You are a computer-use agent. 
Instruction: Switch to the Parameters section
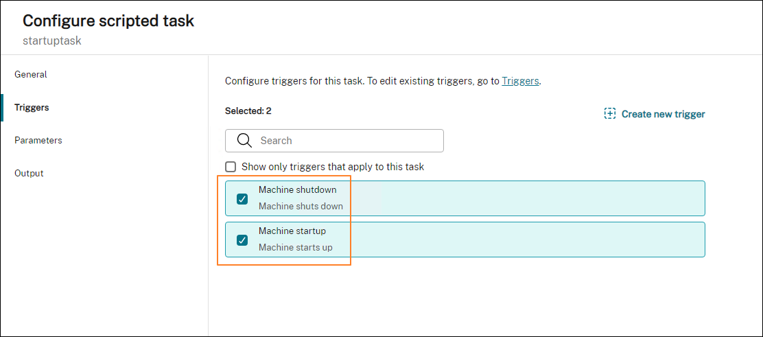click(38, 140)
